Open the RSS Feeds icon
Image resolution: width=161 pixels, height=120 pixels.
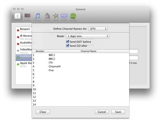coord(64,17)
